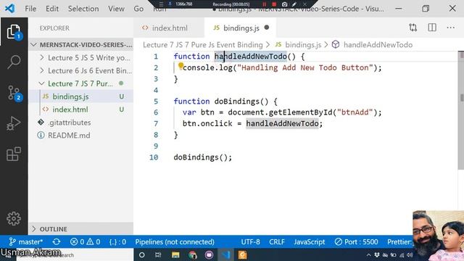
Task: Click the volume icon in system tray
Action: click(x=410, y=254)
